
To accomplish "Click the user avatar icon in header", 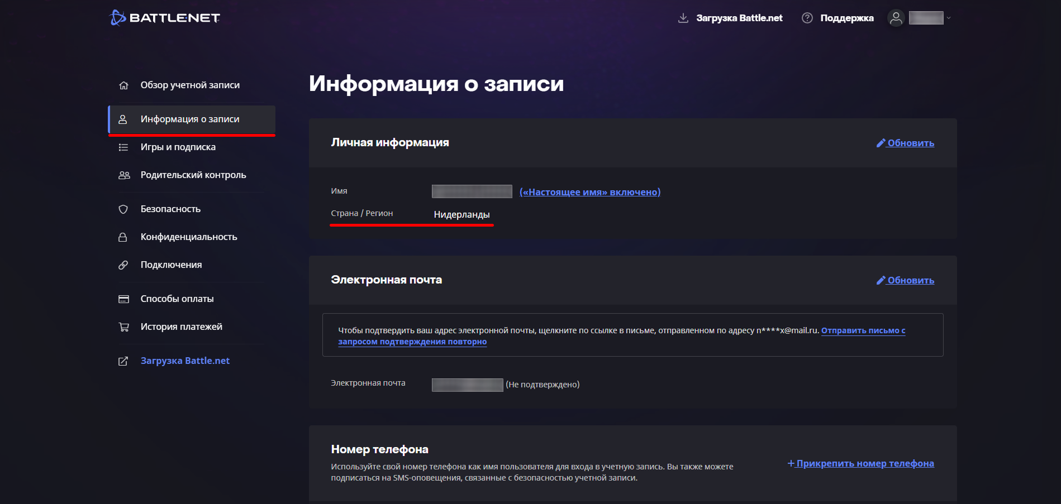I will 896,18.
